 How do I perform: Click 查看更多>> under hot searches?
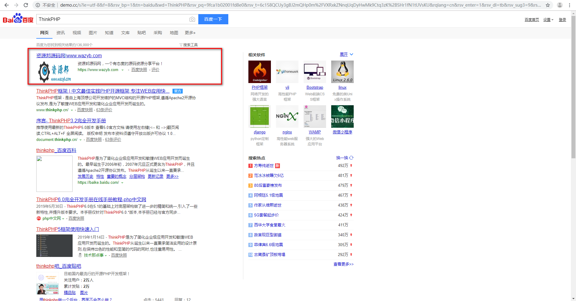[x=343, y=264]
